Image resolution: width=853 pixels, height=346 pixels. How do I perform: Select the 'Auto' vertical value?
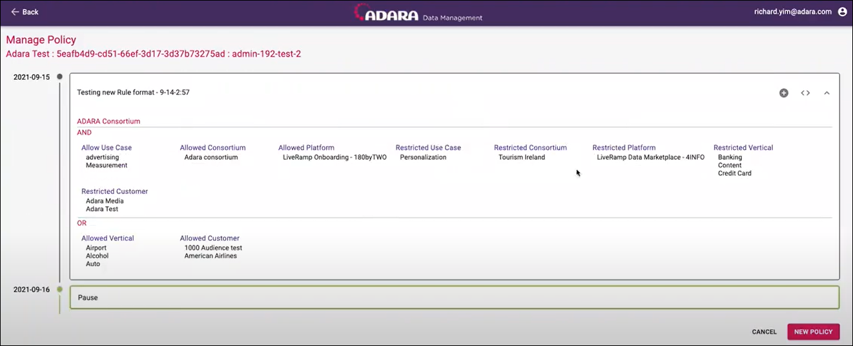93,264
